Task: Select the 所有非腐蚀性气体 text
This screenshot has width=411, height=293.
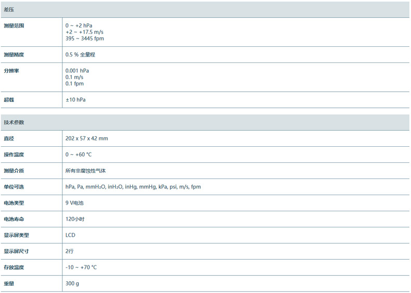Action: coord(85,171)
